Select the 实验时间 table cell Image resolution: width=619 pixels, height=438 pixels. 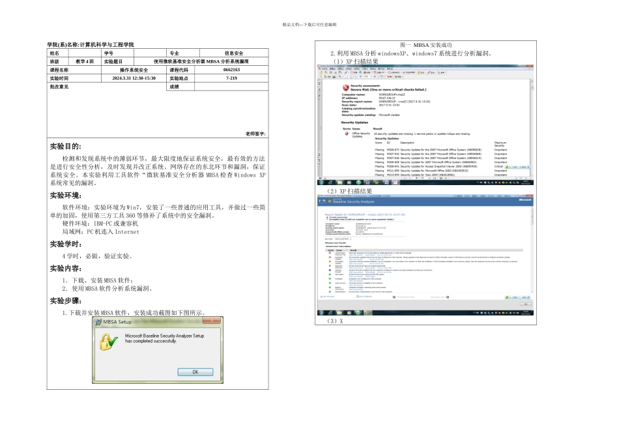74,78
